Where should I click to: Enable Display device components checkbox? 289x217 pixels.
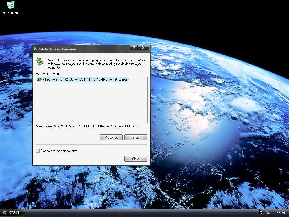coord(38,151)
